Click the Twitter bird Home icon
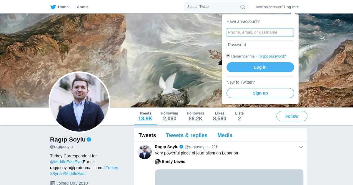 (x=53, y=7)
